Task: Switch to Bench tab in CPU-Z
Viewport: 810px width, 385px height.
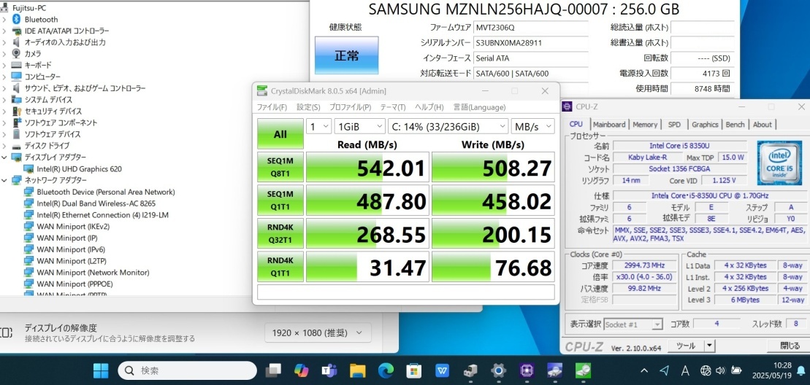Action: [735, 124]
